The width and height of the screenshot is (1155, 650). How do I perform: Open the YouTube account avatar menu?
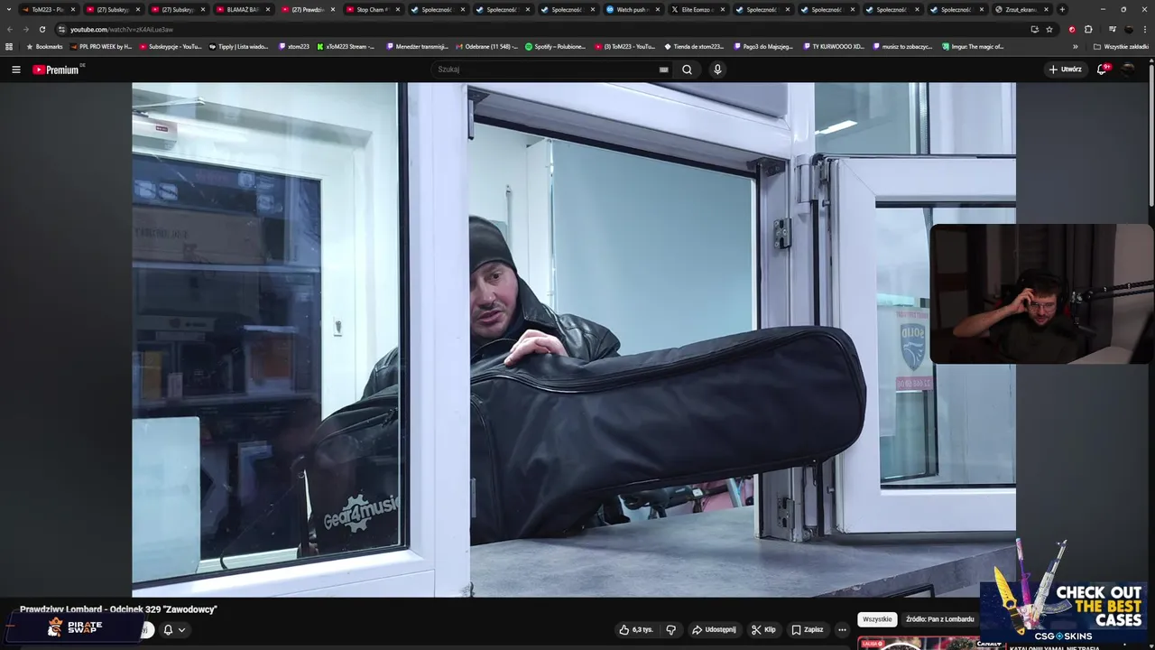[1129, 70]
